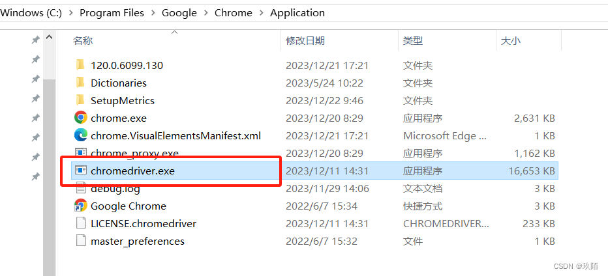This screenshot has width=608, height=276.
Task: Select the folder name 120.0.6099.130
Action: coord(127,65)
